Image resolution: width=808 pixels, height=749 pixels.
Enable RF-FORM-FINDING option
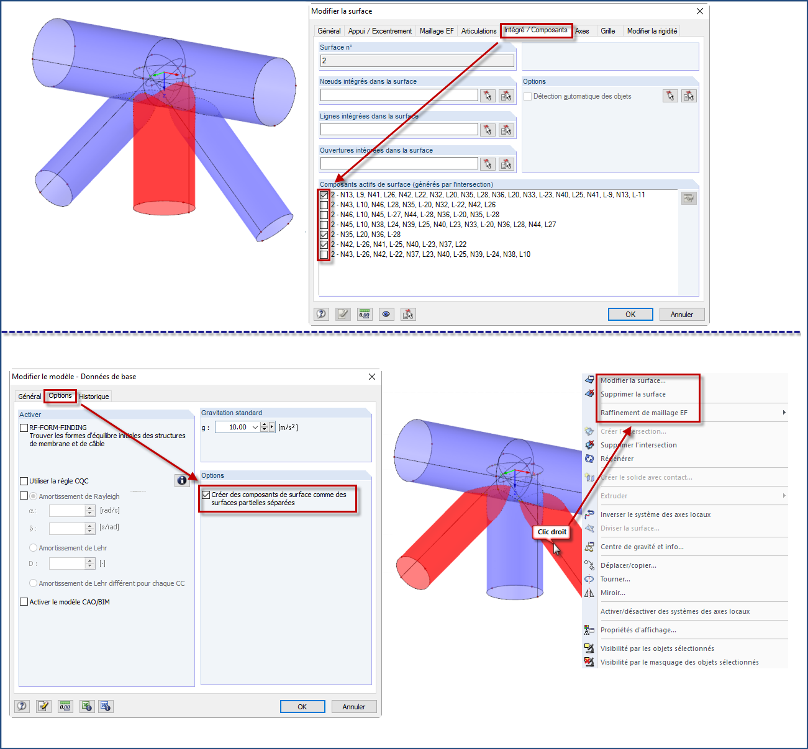tap(24, 428)
